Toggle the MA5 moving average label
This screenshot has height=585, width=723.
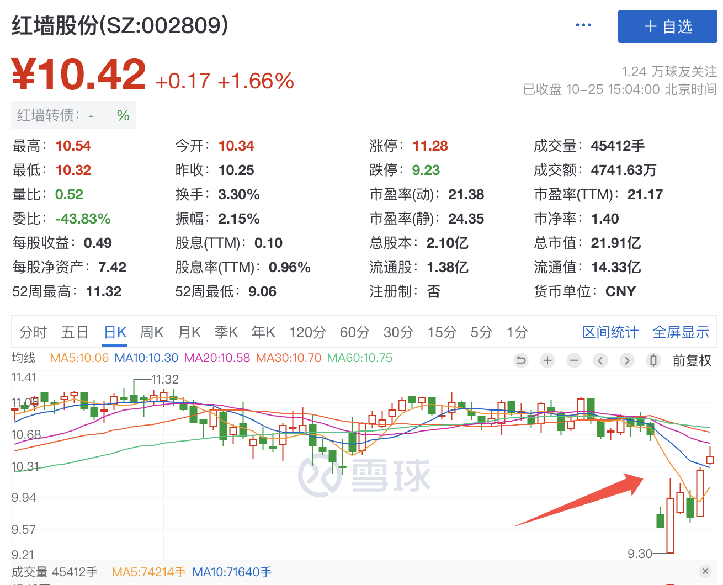point(79,358)
